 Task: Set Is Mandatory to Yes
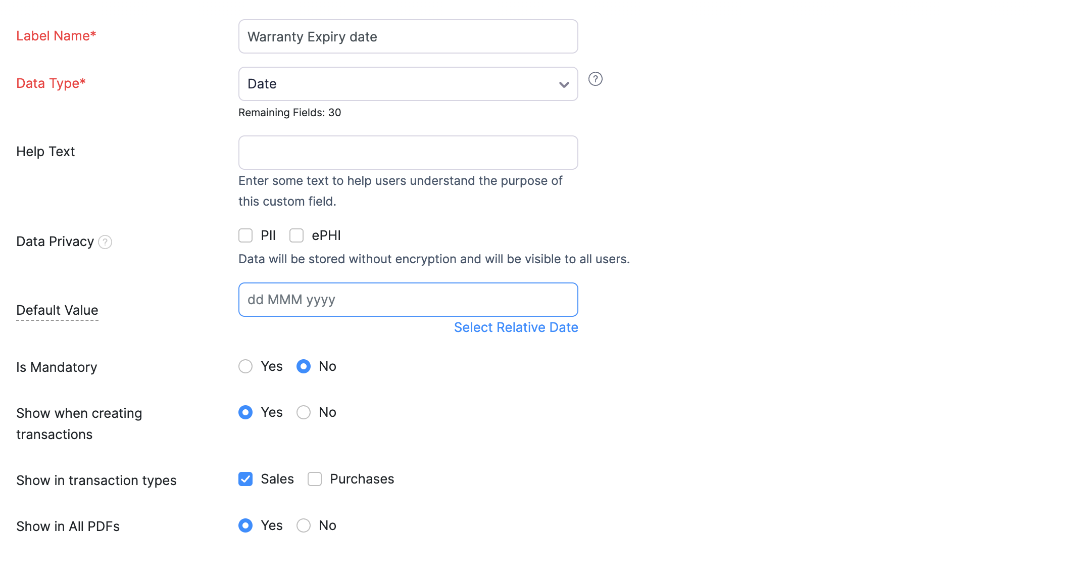[x=245, y=366]
